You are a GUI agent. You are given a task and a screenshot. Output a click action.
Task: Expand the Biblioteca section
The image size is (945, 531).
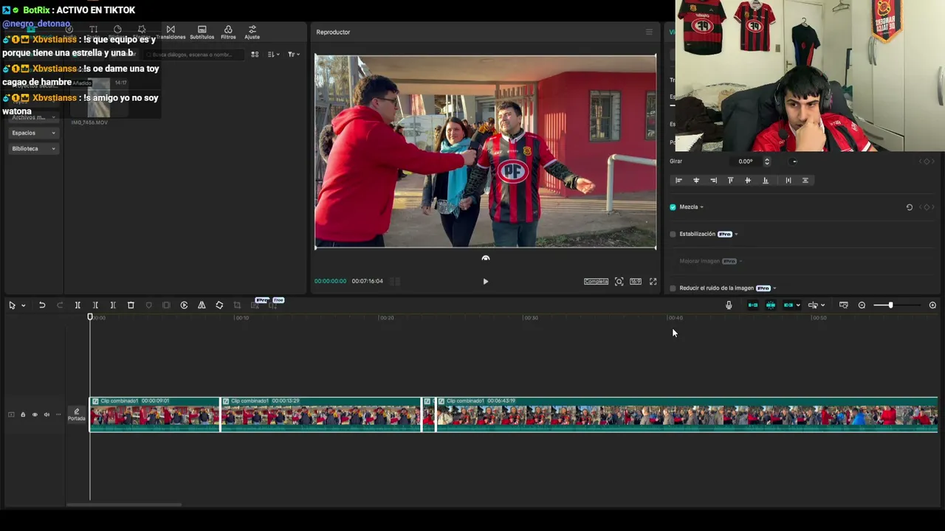33,148
